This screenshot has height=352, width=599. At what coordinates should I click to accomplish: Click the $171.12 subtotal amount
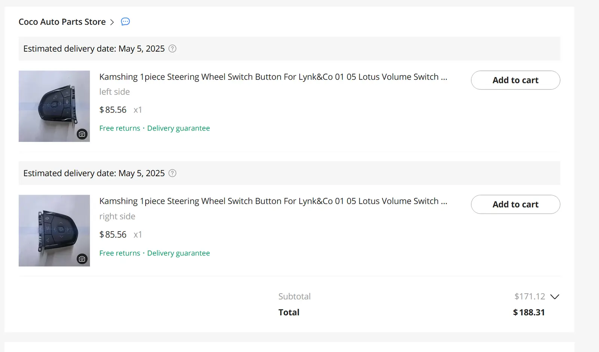pos(529,297)
